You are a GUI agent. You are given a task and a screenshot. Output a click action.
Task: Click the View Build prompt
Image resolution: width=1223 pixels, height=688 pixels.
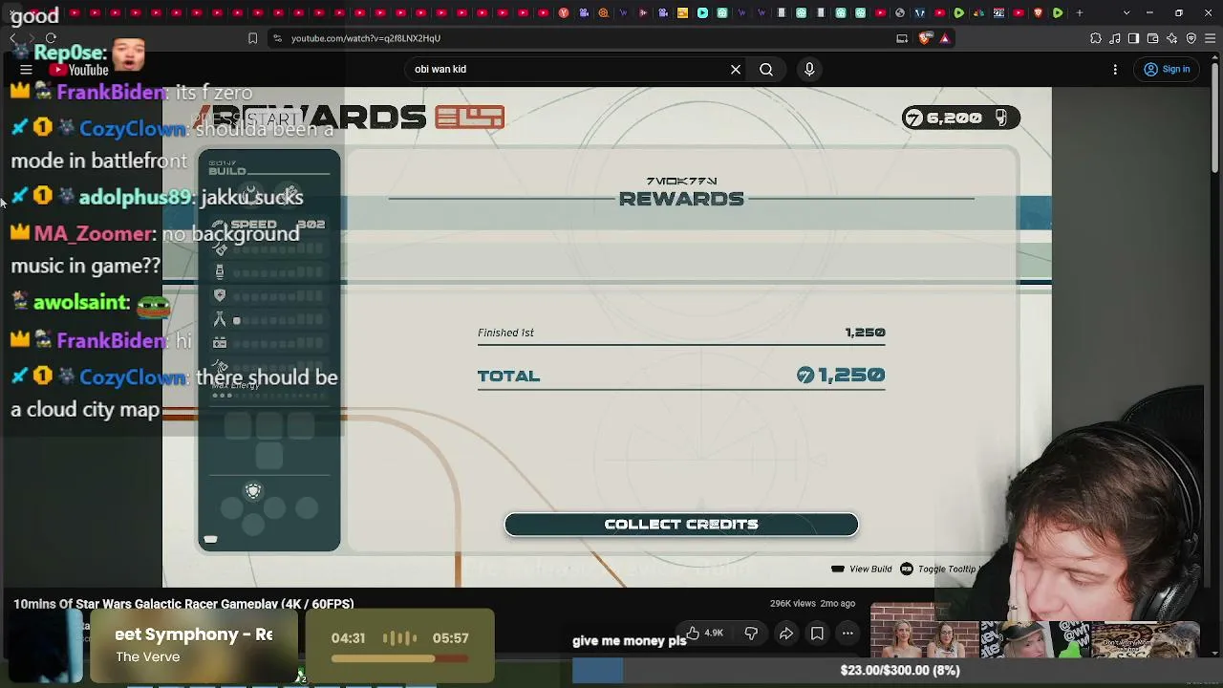click(862, 569)
